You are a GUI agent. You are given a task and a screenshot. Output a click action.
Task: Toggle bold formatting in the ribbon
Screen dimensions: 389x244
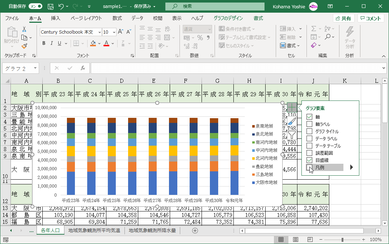click(44, 43)
